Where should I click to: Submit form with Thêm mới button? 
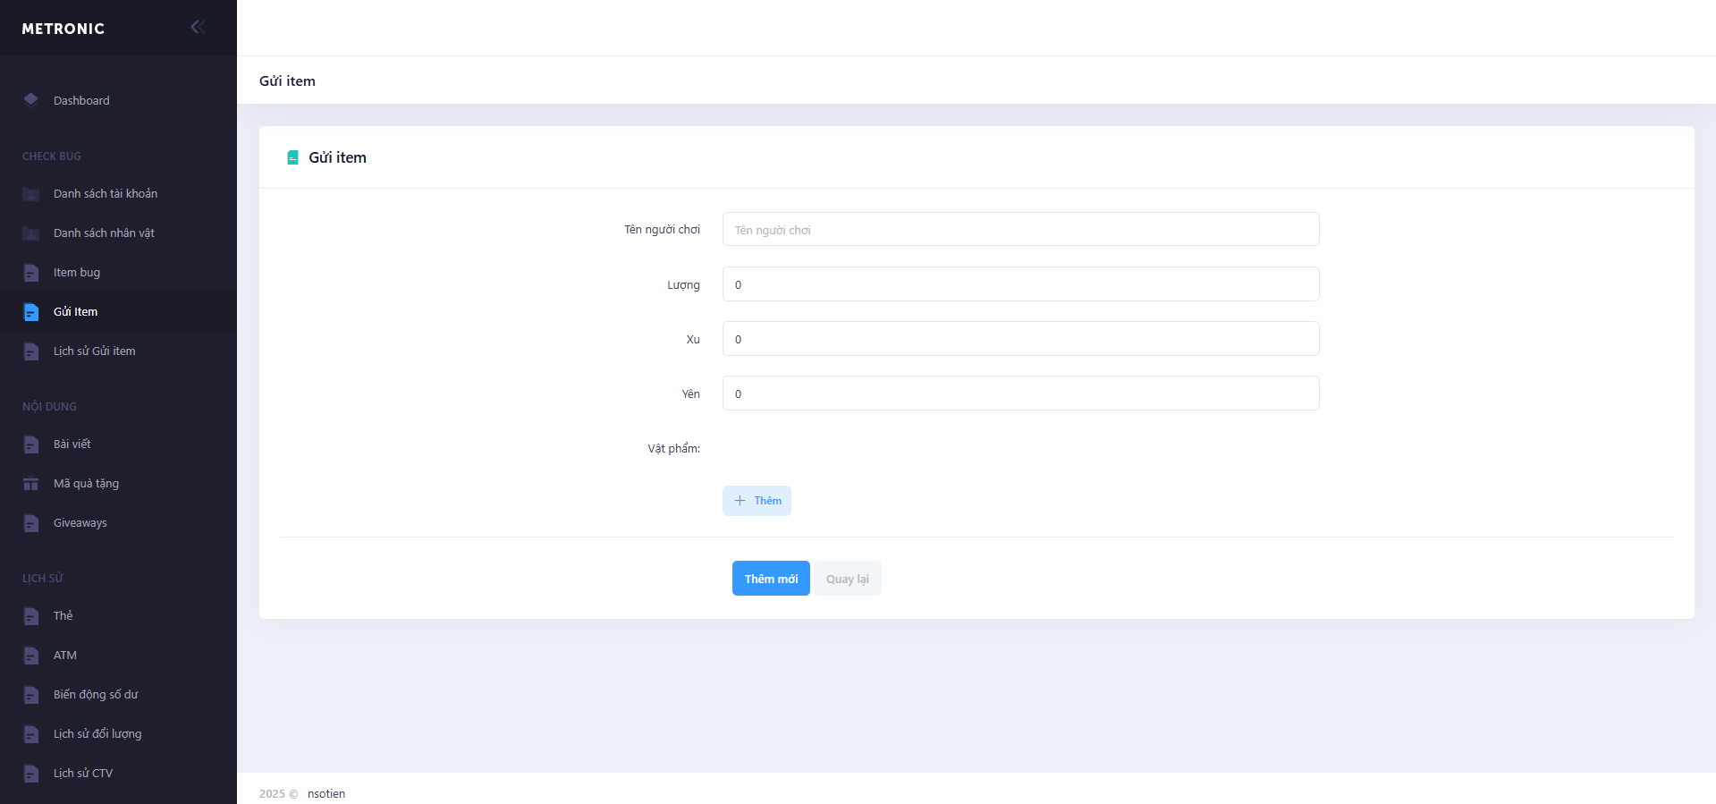point(771,579)
